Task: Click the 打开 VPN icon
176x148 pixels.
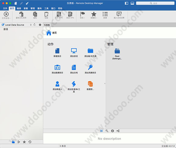Action: (59, 14)
